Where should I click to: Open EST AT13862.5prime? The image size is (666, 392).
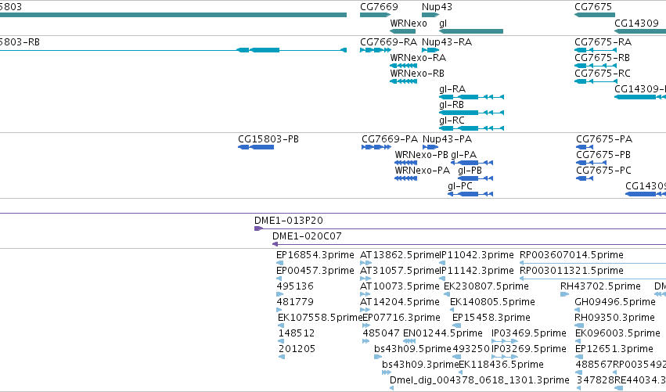click(x=399, y=255)
